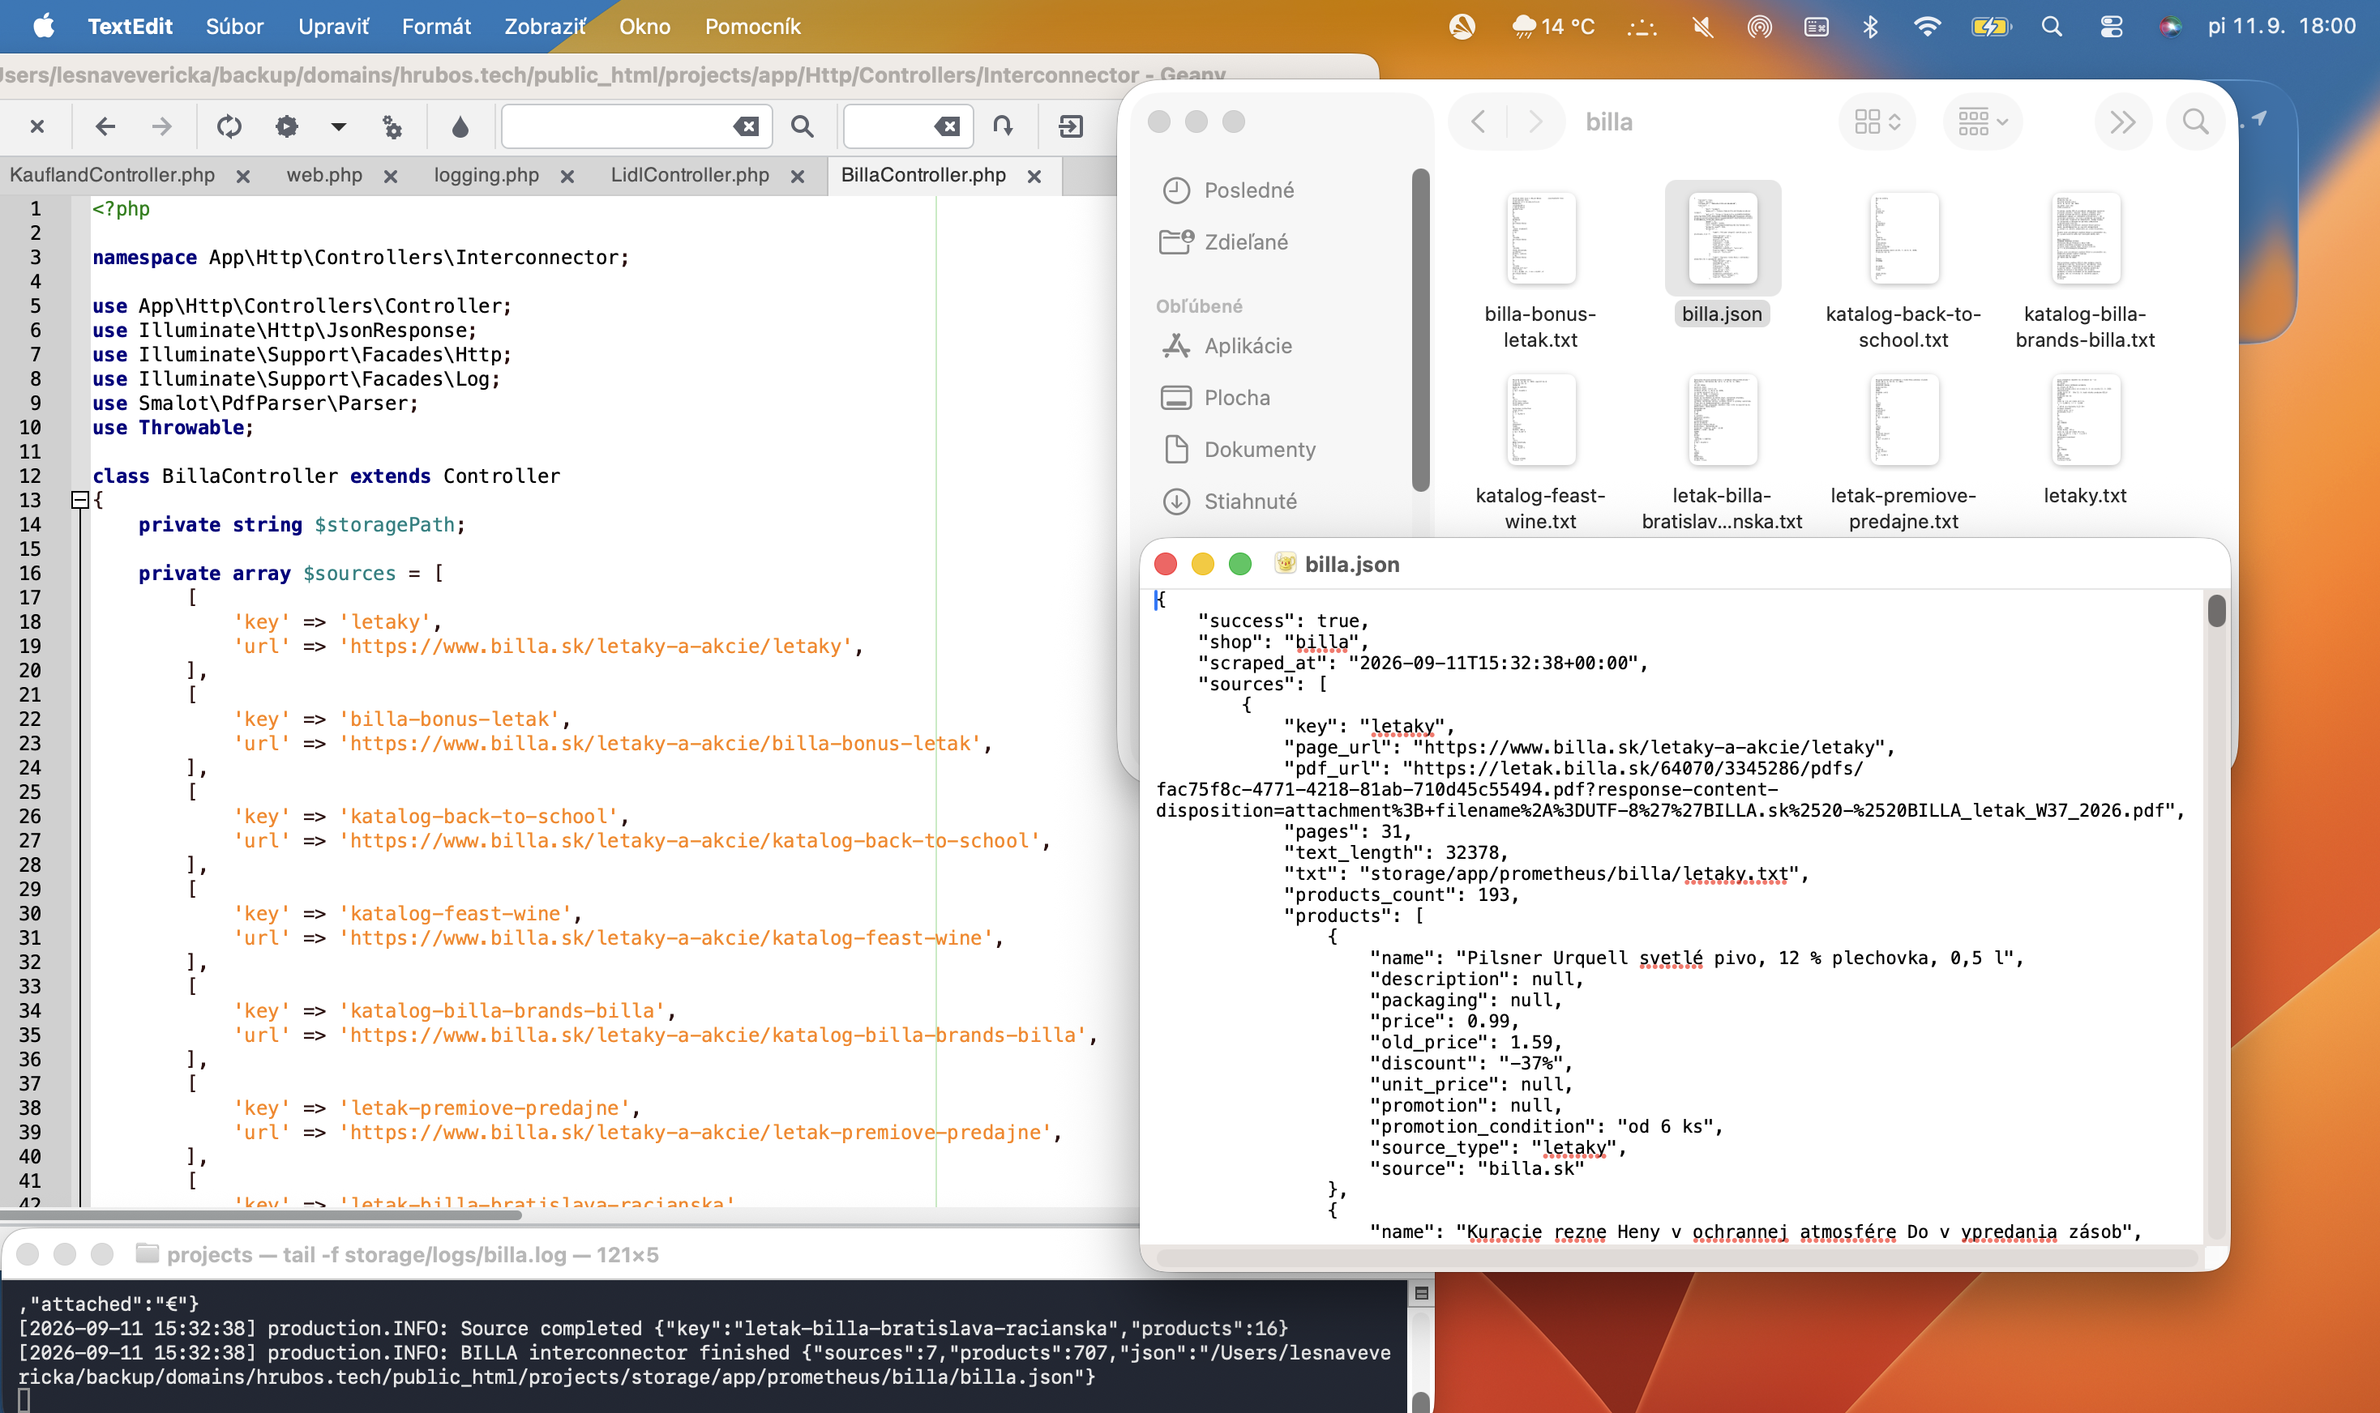Screen dimensions: 2380x1413
Task: Expand Finder toolbar overflow chevrons
Action: coord(2122,122)
